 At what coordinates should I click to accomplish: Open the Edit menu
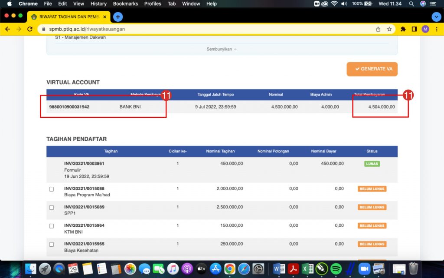(62, 3)
